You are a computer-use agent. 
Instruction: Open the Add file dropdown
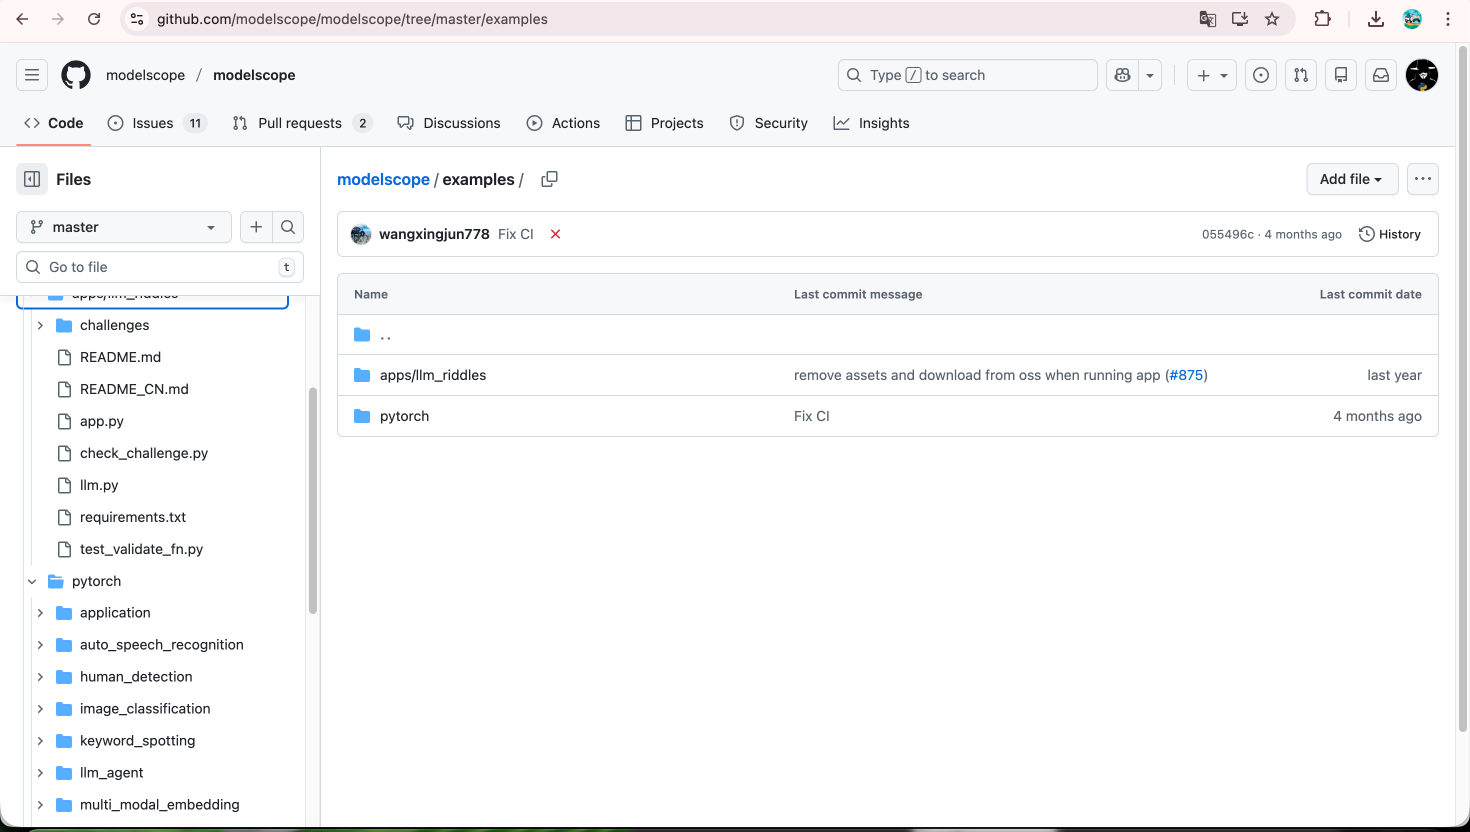click(1351, 179)
